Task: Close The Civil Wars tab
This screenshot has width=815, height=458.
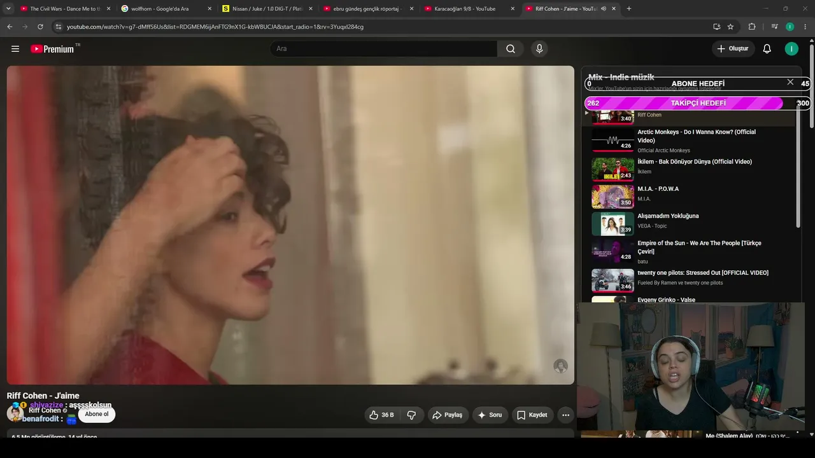Action: pyautogui.click(x=108, y=9)
